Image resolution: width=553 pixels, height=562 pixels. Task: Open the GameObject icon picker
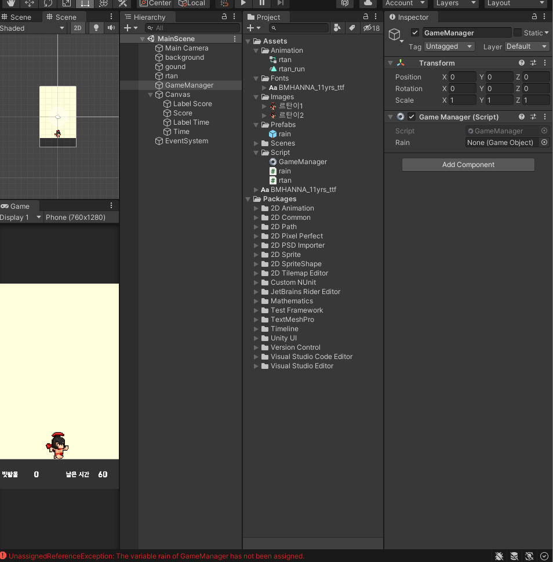[395, 35]
